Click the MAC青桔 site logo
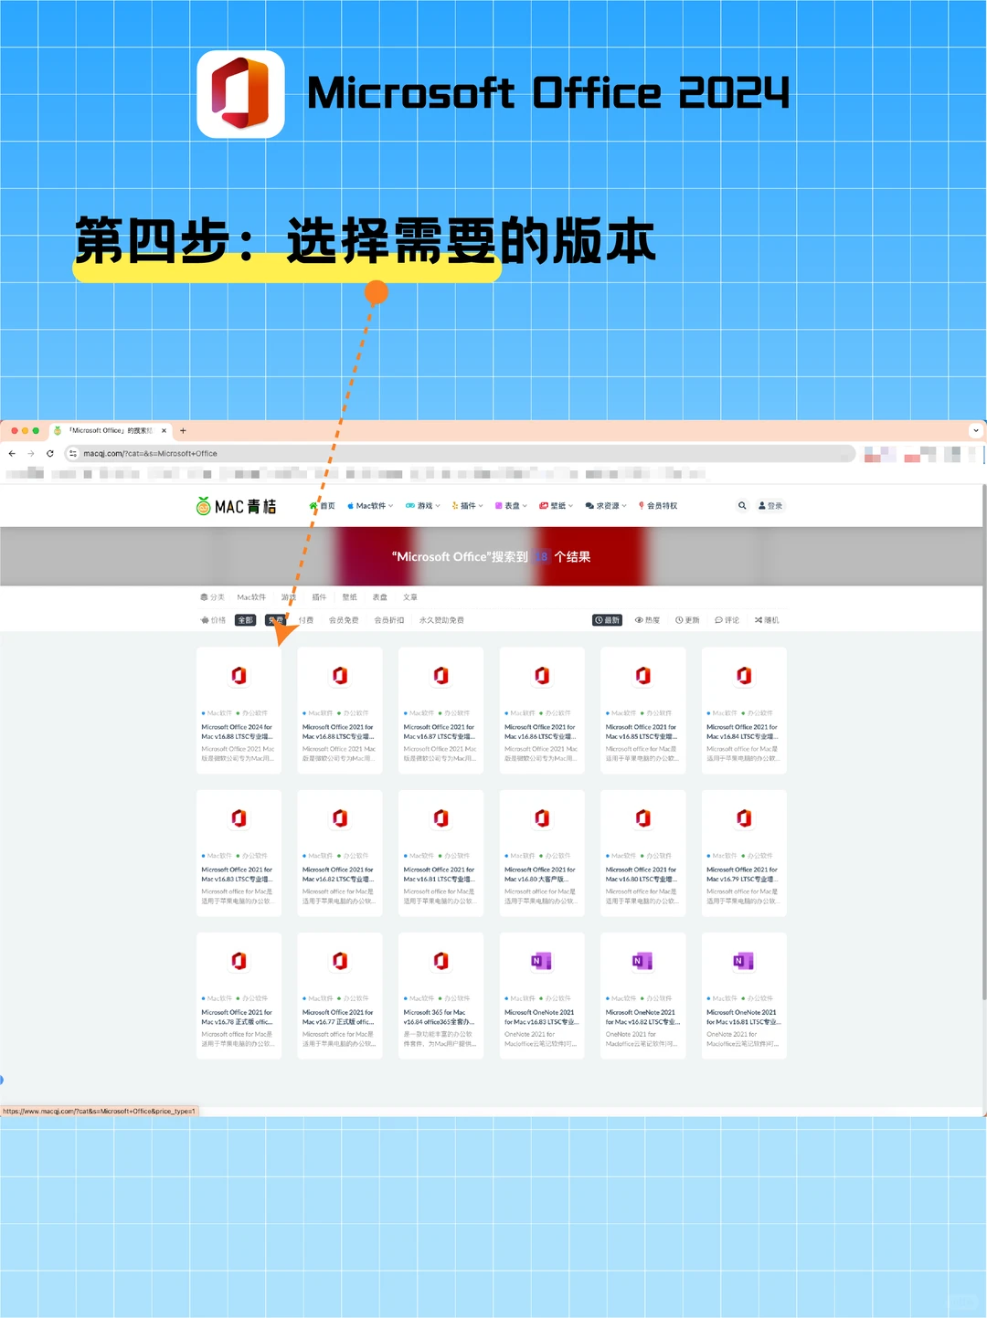The width and height of the screenshot is (987, 1318). [x=236, y=505]
